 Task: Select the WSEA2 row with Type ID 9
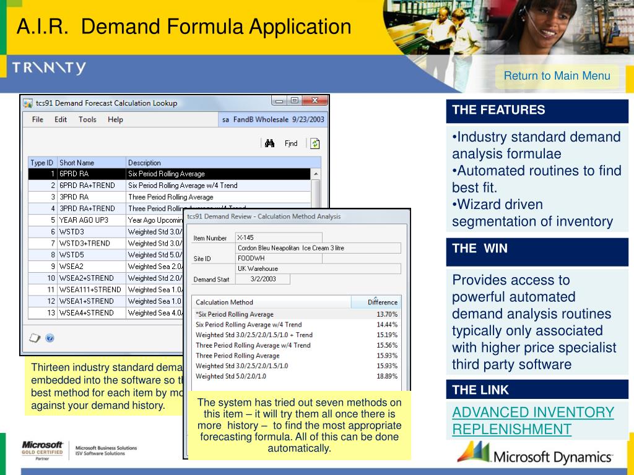click(105, 267)
